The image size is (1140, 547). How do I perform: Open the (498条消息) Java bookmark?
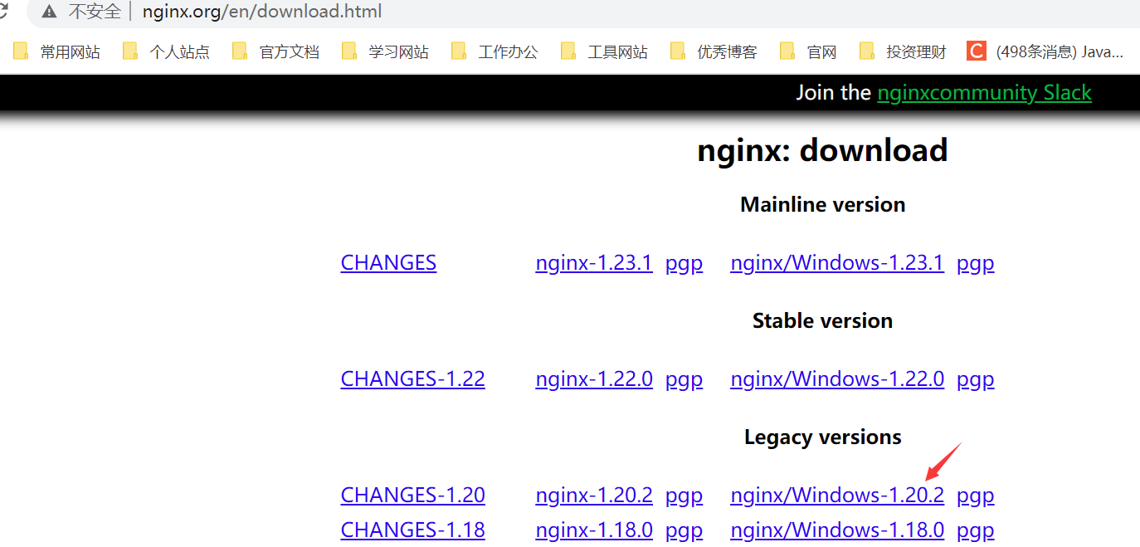pyautogui.click(x=1045, y=51)
